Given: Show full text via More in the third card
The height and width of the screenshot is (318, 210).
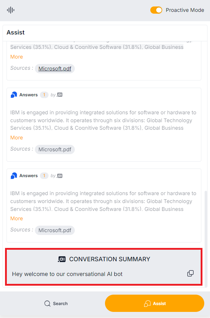Looking at the screenshot, I should (x=16, y=218).
